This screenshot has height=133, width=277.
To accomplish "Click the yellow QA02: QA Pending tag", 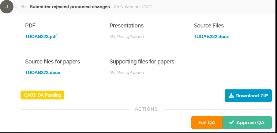I will 42,95.
